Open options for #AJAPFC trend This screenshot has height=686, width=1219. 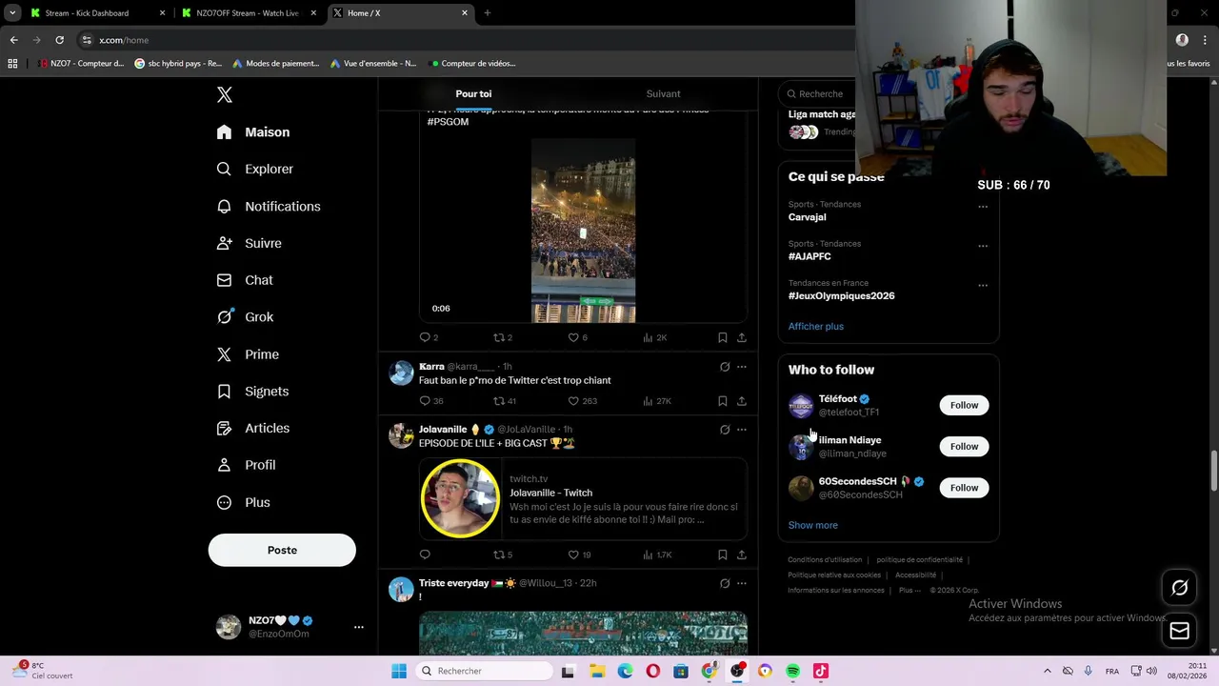coord(983,246)
